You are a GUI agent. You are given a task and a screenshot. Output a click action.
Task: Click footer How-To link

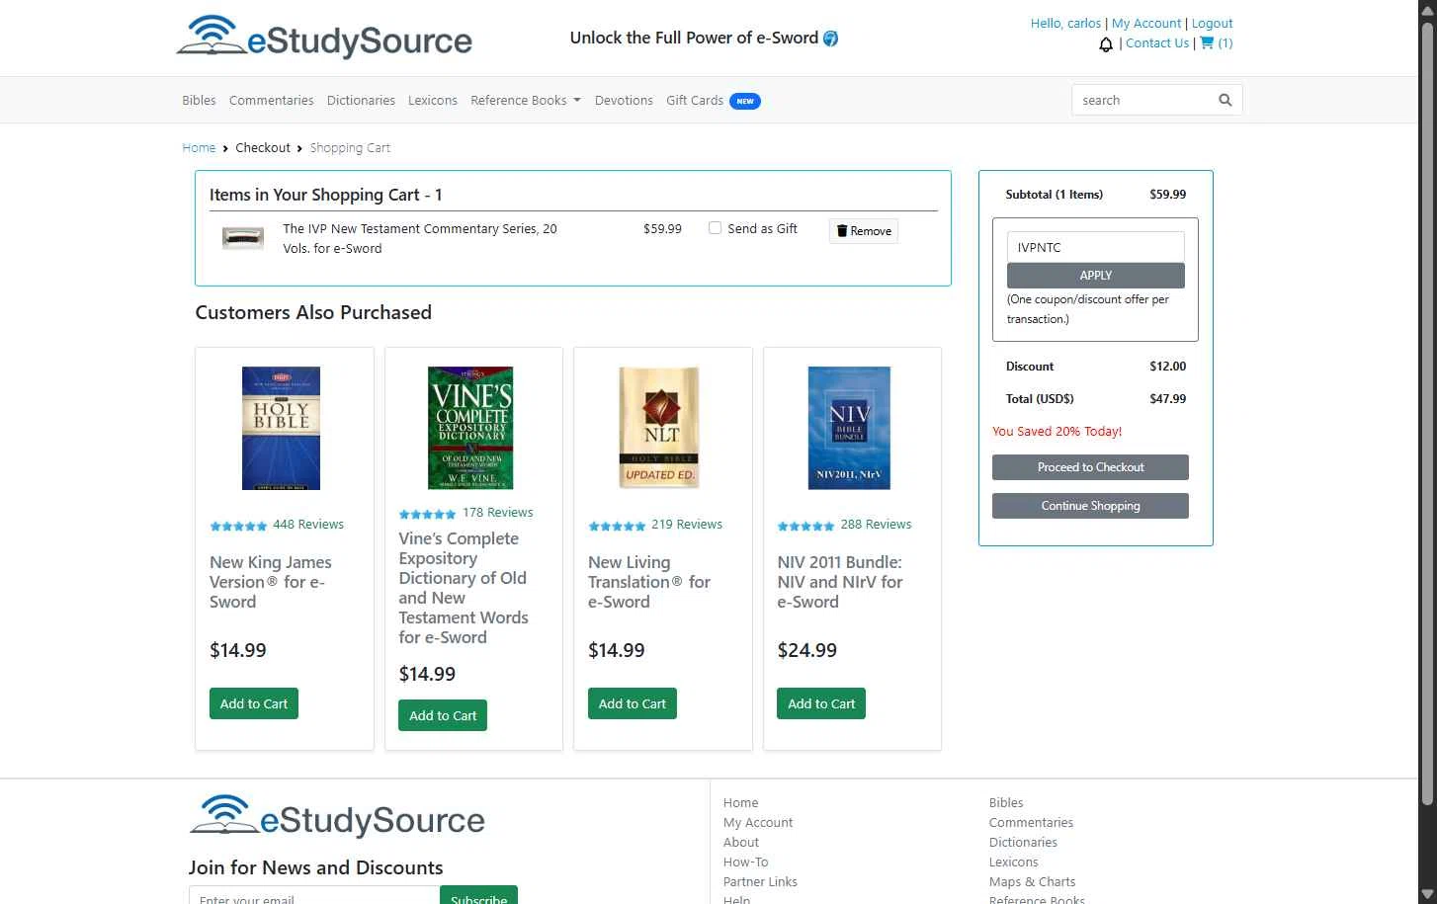(x=745, y=863)
